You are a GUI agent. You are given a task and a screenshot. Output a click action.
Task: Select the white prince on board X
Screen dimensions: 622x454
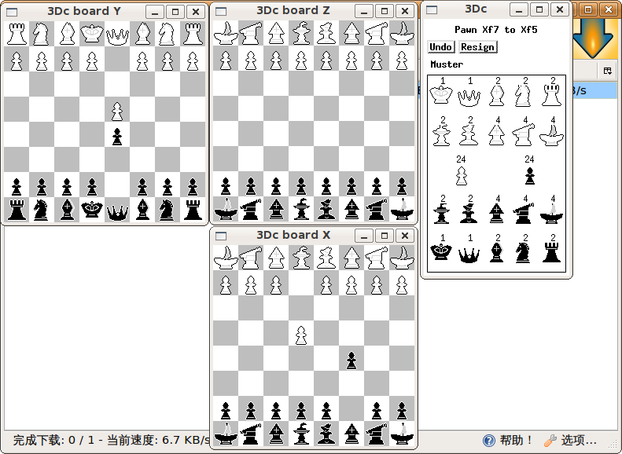(x=301, y=258)
